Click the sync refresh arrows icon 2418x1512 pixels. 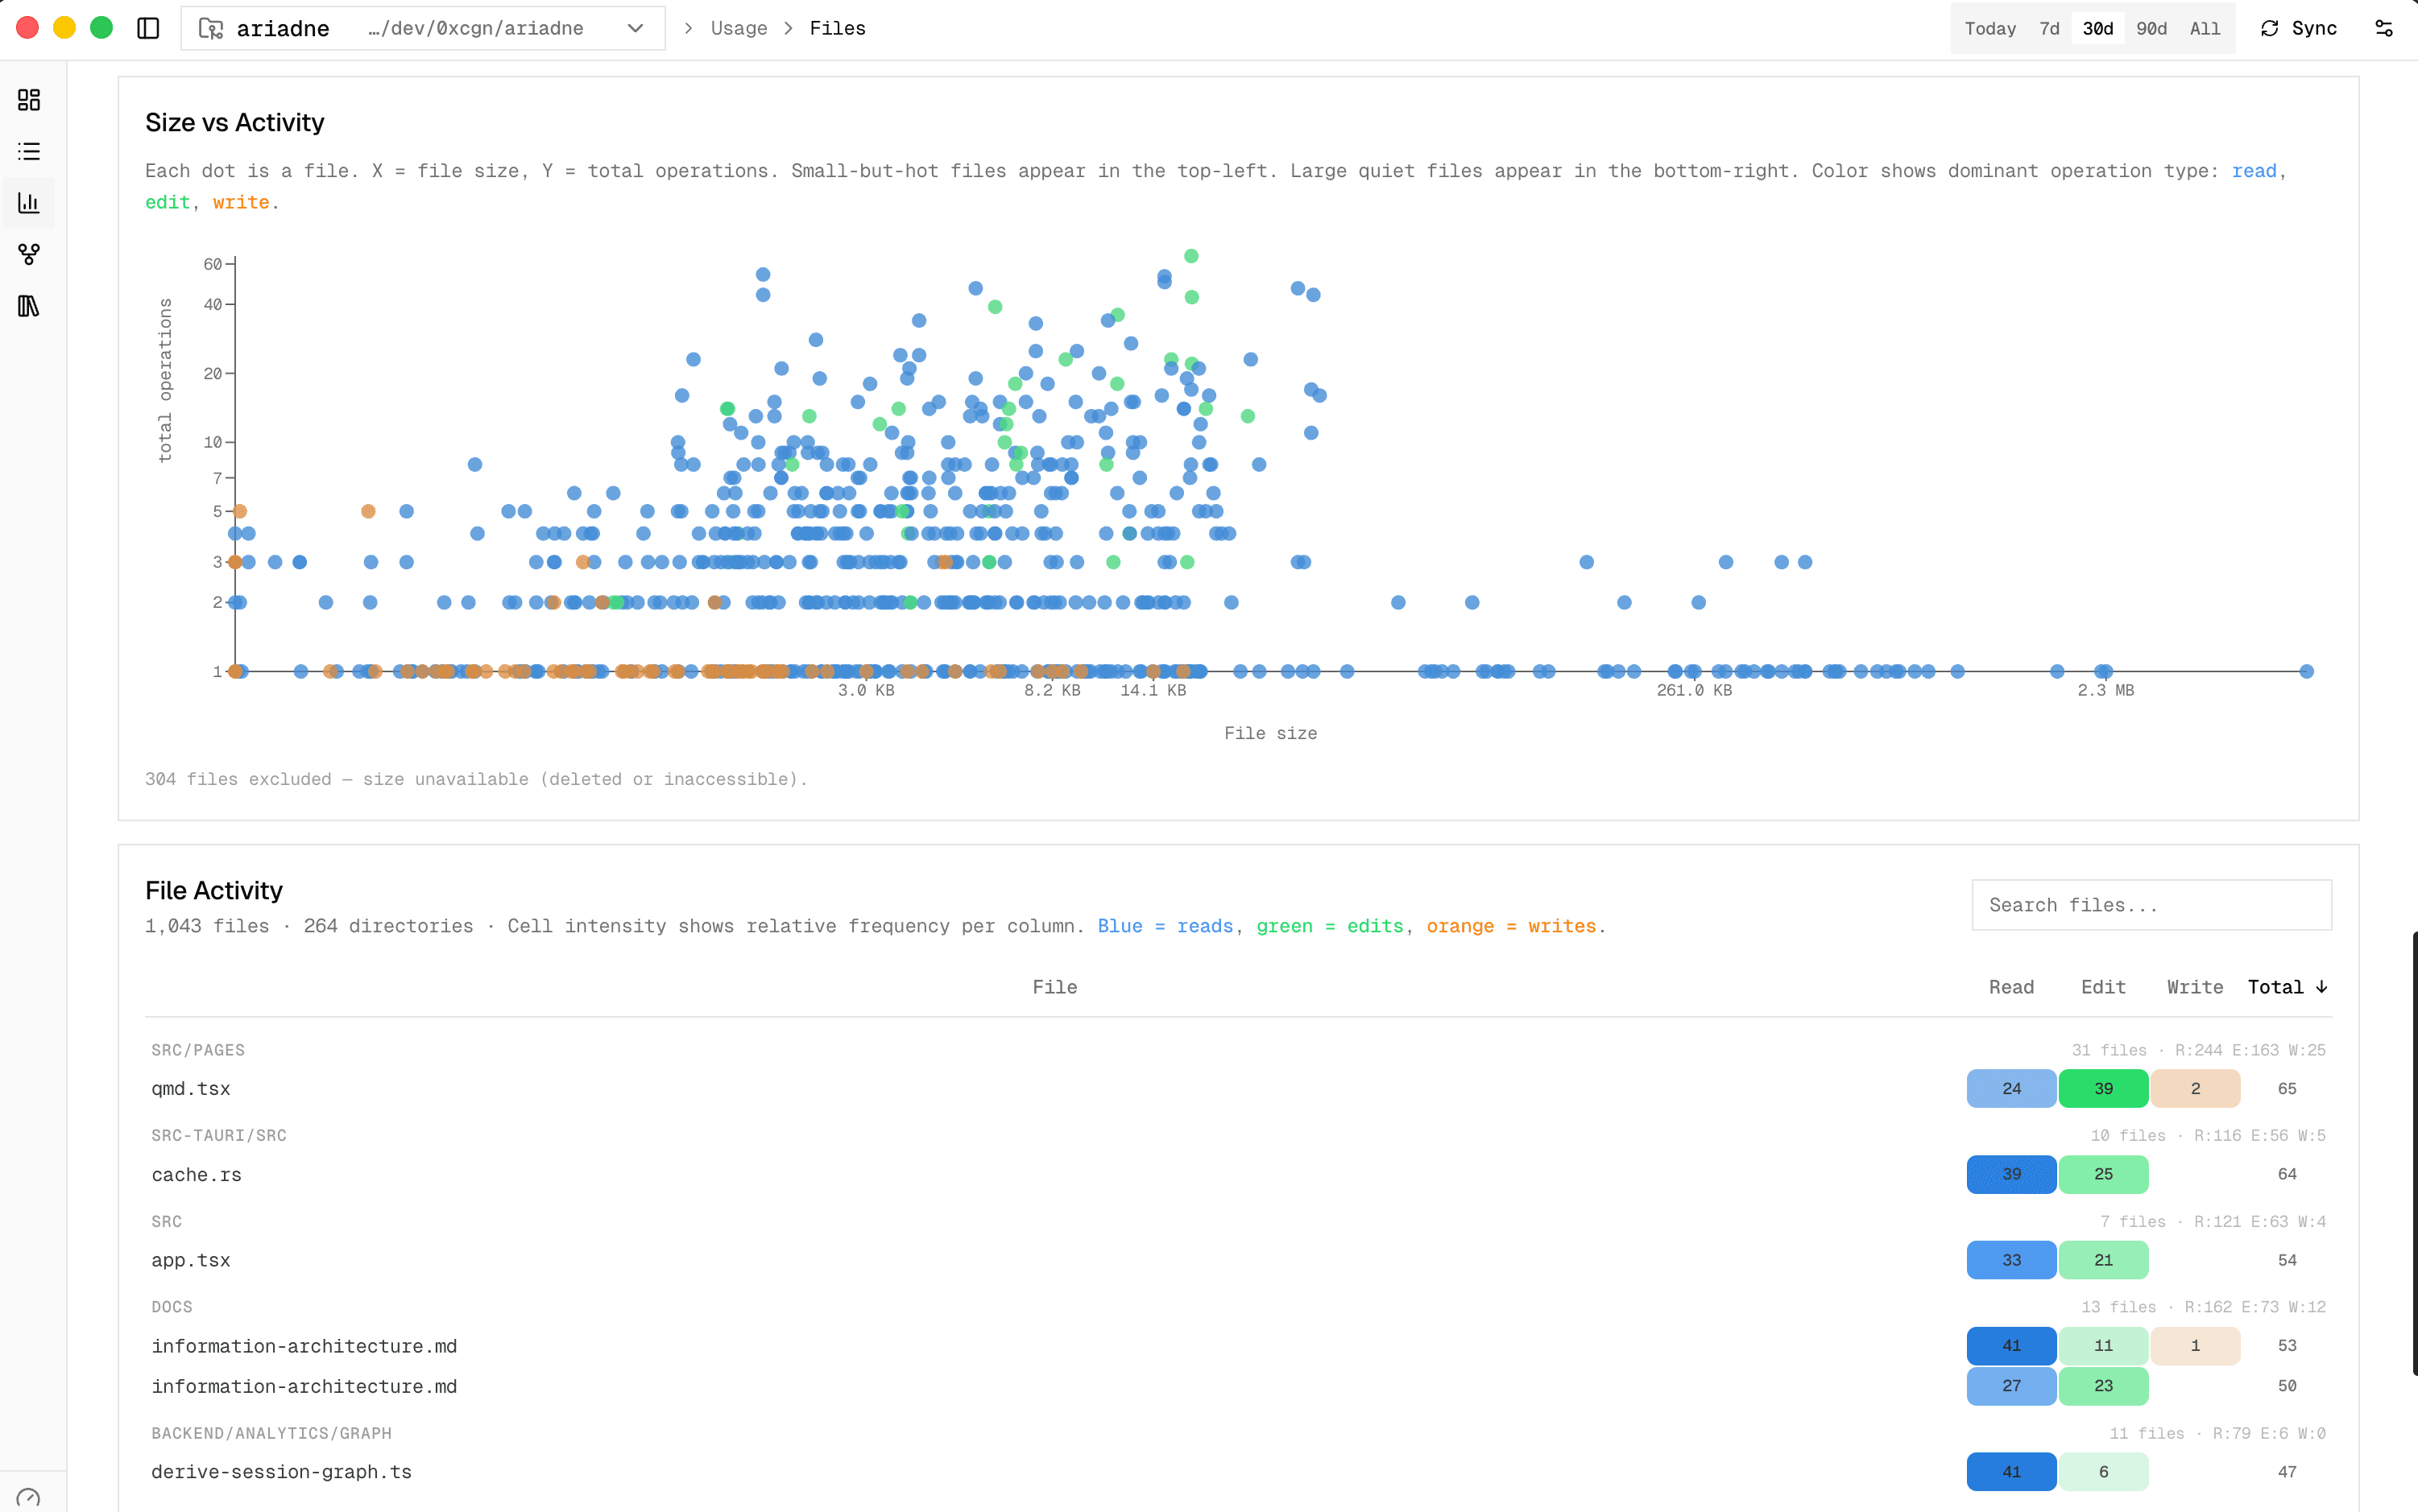click(2269, 28)
